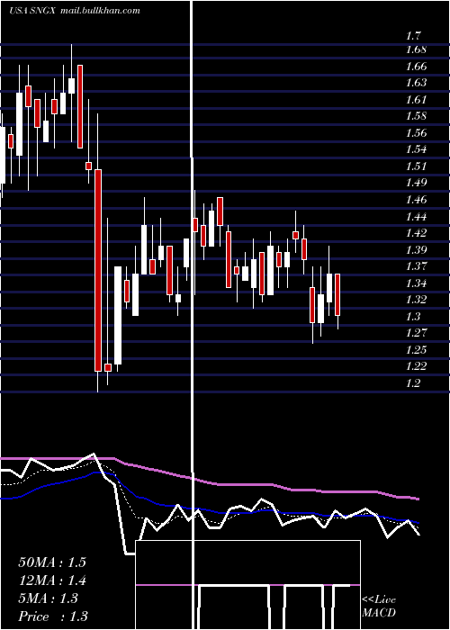The height and width of the screenshot is (630, 450).
Task: Click the tallest red candlestick falling to 1.22
Action: (x=98, y=270)
